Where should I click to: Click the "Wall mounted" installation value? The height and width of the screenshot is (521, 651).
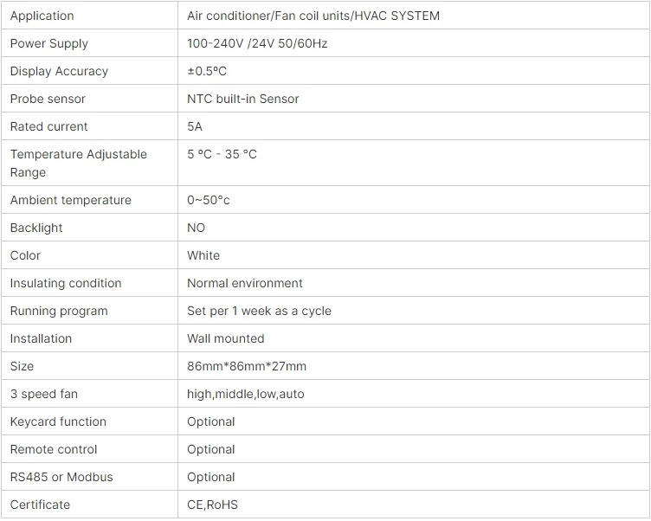[226, 338]
